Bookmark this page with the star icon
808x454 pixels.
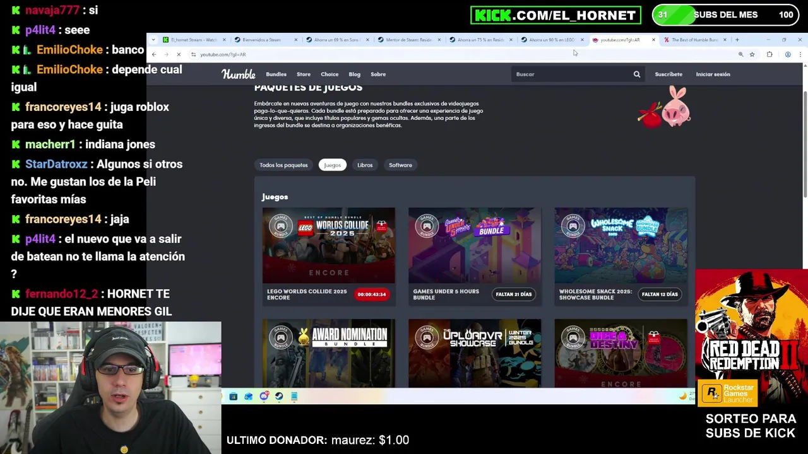752,55
